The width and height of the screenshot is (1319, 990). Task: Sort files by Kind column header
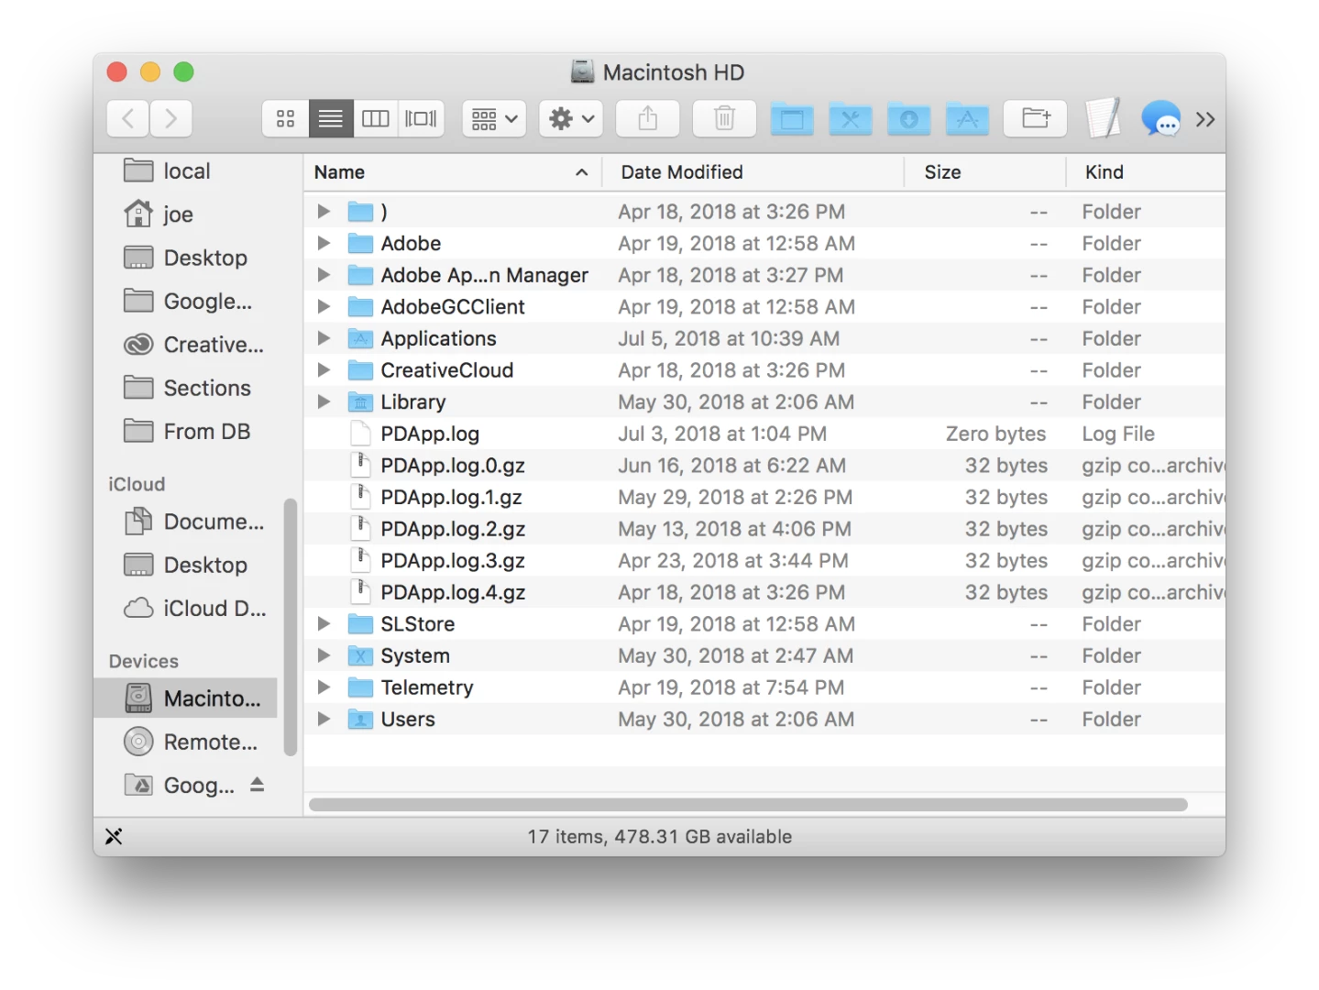coord(1146,172)
